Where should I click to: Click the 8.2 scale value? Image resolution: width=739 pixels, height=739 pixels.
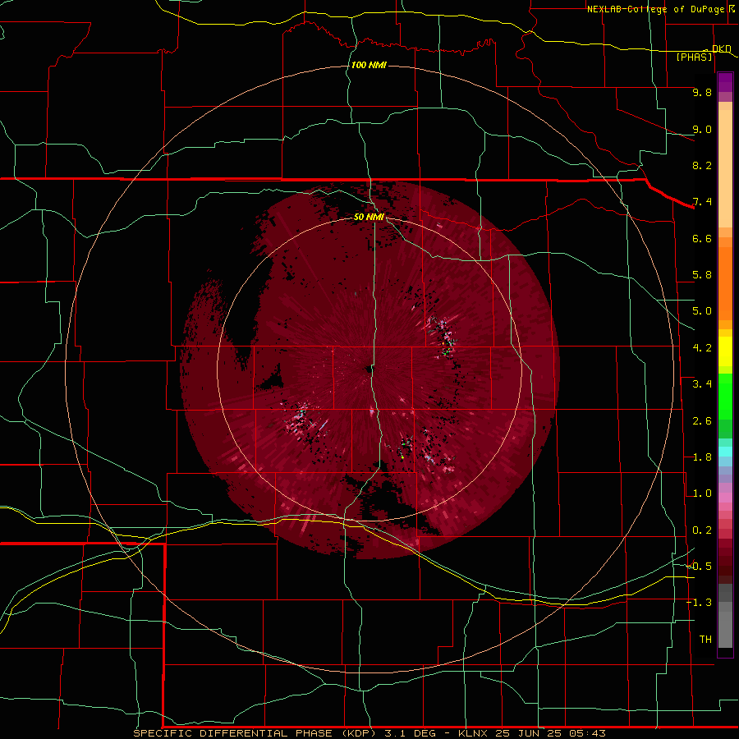702,165
